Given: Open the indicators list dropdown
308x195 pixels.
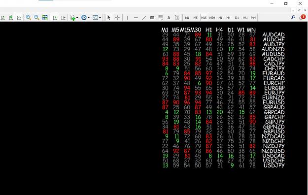Looking at the screenshot, I should (x=74, y=18).
